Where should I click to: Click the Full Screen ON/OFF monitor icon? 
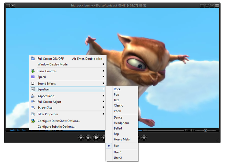pyautogui.click(x=33, y=59)
